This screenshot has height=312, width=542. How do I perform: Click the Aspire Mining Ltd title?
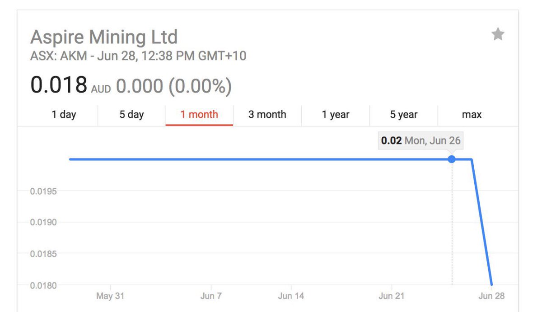coord(104,37)
